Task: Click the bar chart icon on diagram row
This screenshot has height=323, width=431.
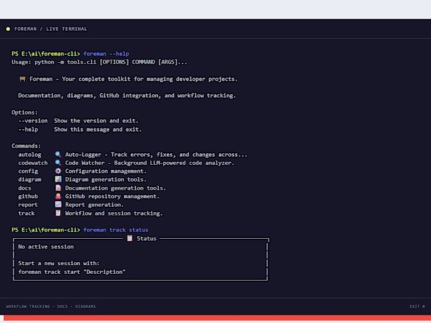Action: click(58, 180)
